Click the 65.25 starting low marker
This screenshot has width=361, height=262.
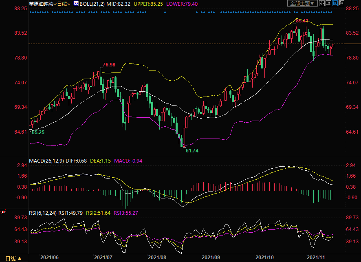click(x=38, y=132)
